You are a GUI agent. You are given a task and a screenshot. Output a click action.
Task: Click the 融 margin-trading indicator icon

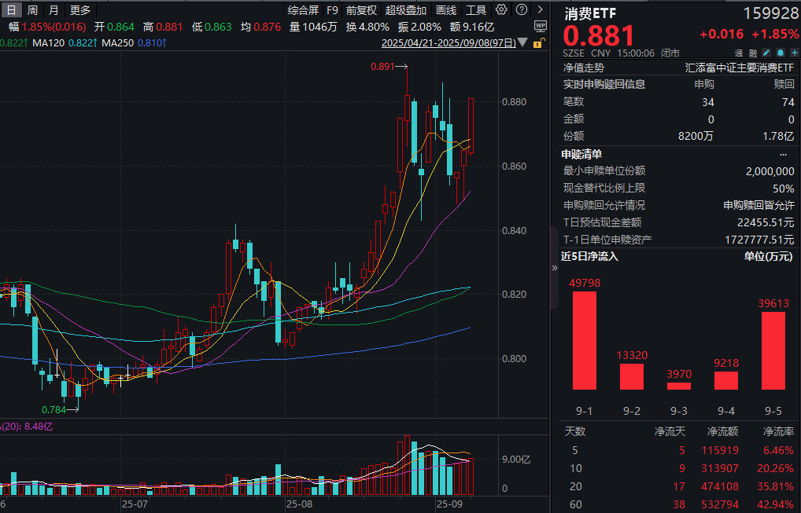(753, 53)
